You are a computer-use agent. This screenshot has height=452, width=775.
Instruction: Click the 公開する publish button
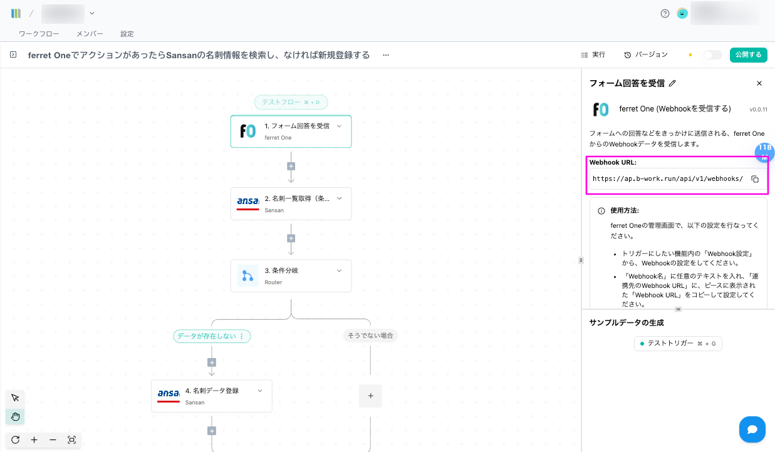click(748, 55)
